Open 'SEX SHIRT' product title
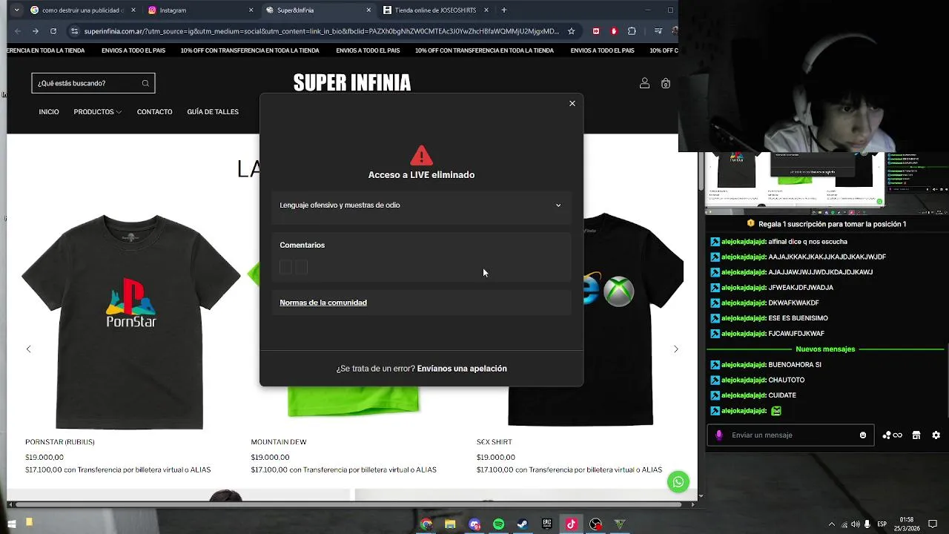This screenshot has height=534, width=949. tap(494, 442)
